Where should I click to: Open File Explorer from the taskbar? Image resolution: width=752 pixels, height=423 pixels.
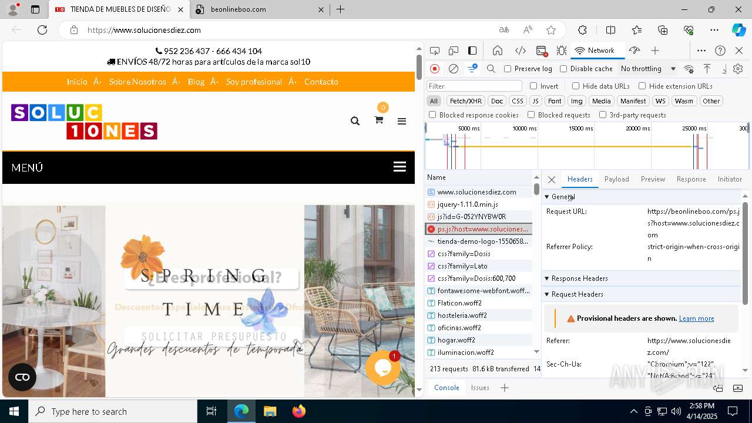pyautogui.click(x=270, y=411)
